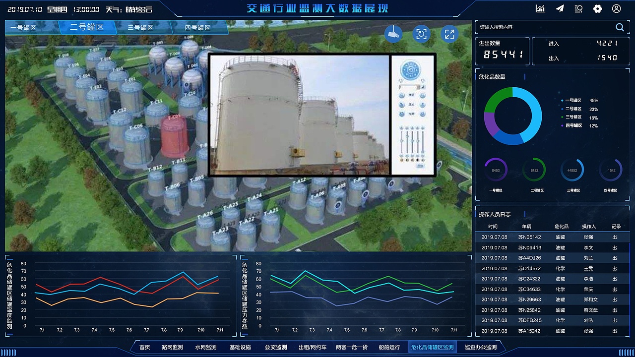Click the magnifier icon in search box
The image size is (635, 357).
tap(620, 27)
